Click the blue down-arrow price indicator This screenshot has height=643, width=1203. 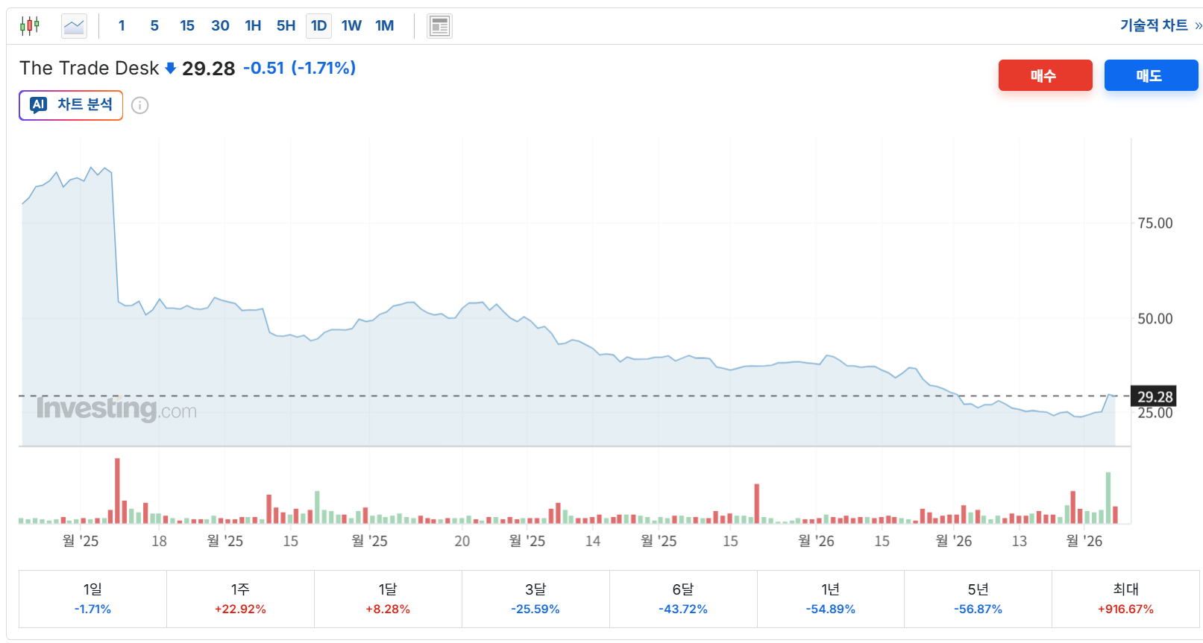[x=170, y=69]
